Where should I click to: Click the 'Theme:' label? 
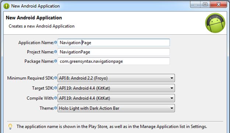(47, 108)
